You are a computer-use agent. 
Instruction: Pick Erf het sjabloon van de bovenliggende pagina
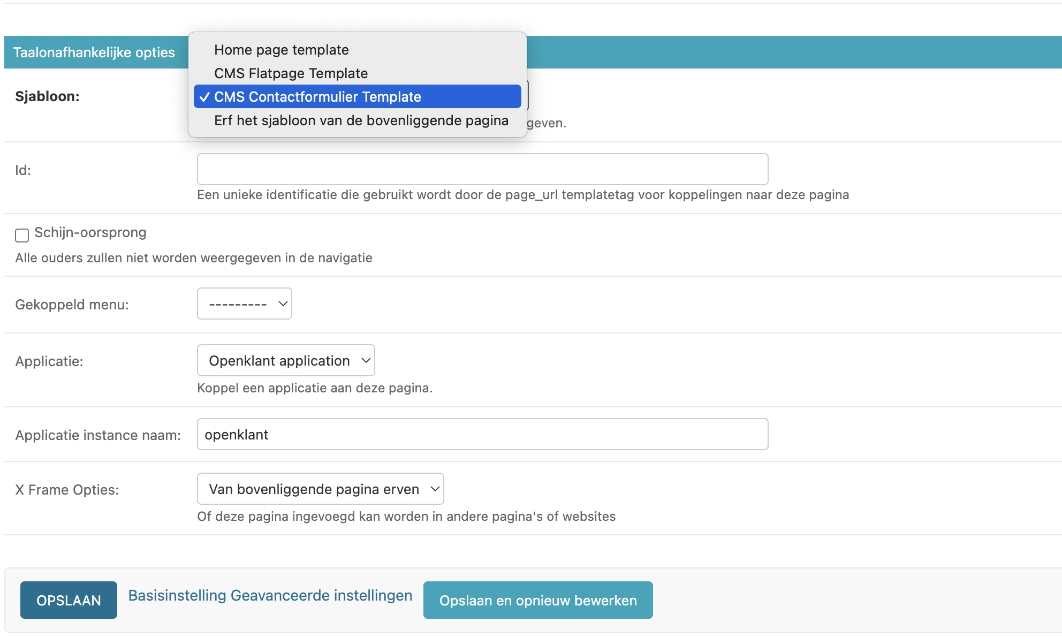point(361,120)
